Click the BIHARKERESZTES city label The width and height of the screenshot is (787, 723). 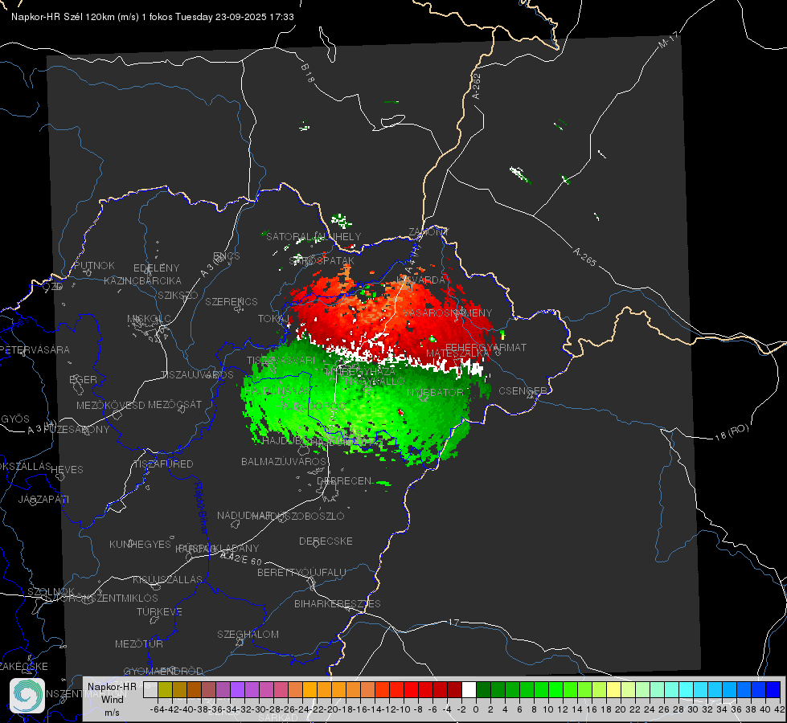point(338,604)
